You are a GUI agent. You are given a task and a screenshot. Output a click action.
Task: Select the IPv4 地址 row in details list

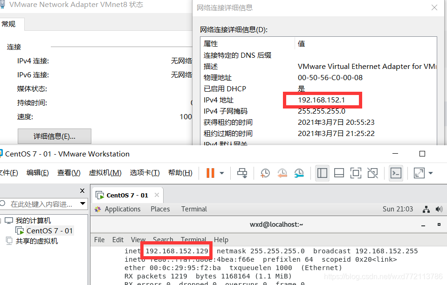318,100
